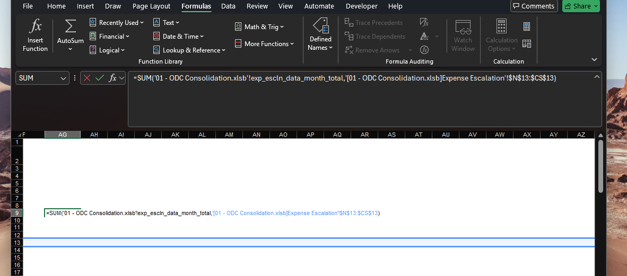Click Remove Arrows
The height and width of the screenshot is (276, 627).
tap(372, 50)
